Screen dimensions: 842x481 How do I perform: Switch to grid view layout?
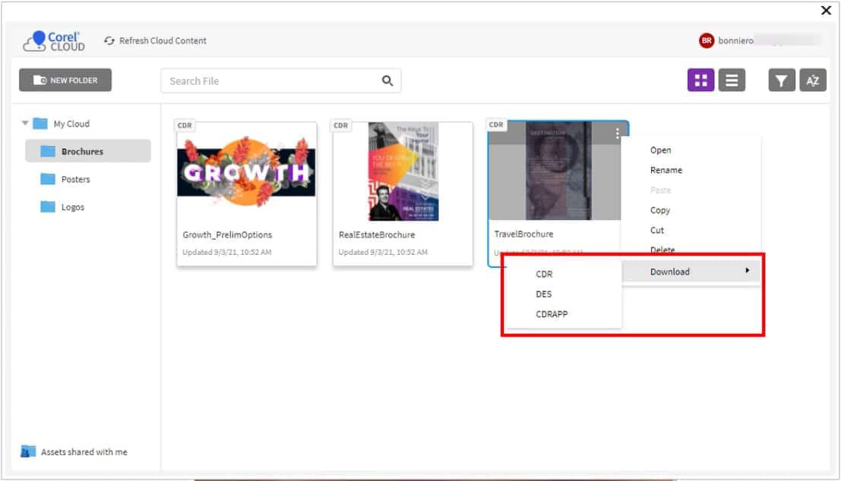coord(700,80)
